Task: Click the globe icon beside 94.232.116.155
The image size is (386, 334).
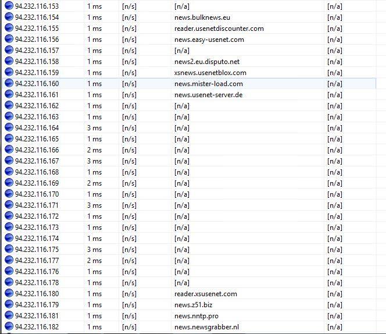Action: [9, 28]
